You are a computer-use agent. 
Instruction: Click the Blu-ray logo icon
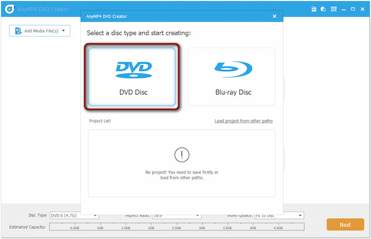(233, 69)
